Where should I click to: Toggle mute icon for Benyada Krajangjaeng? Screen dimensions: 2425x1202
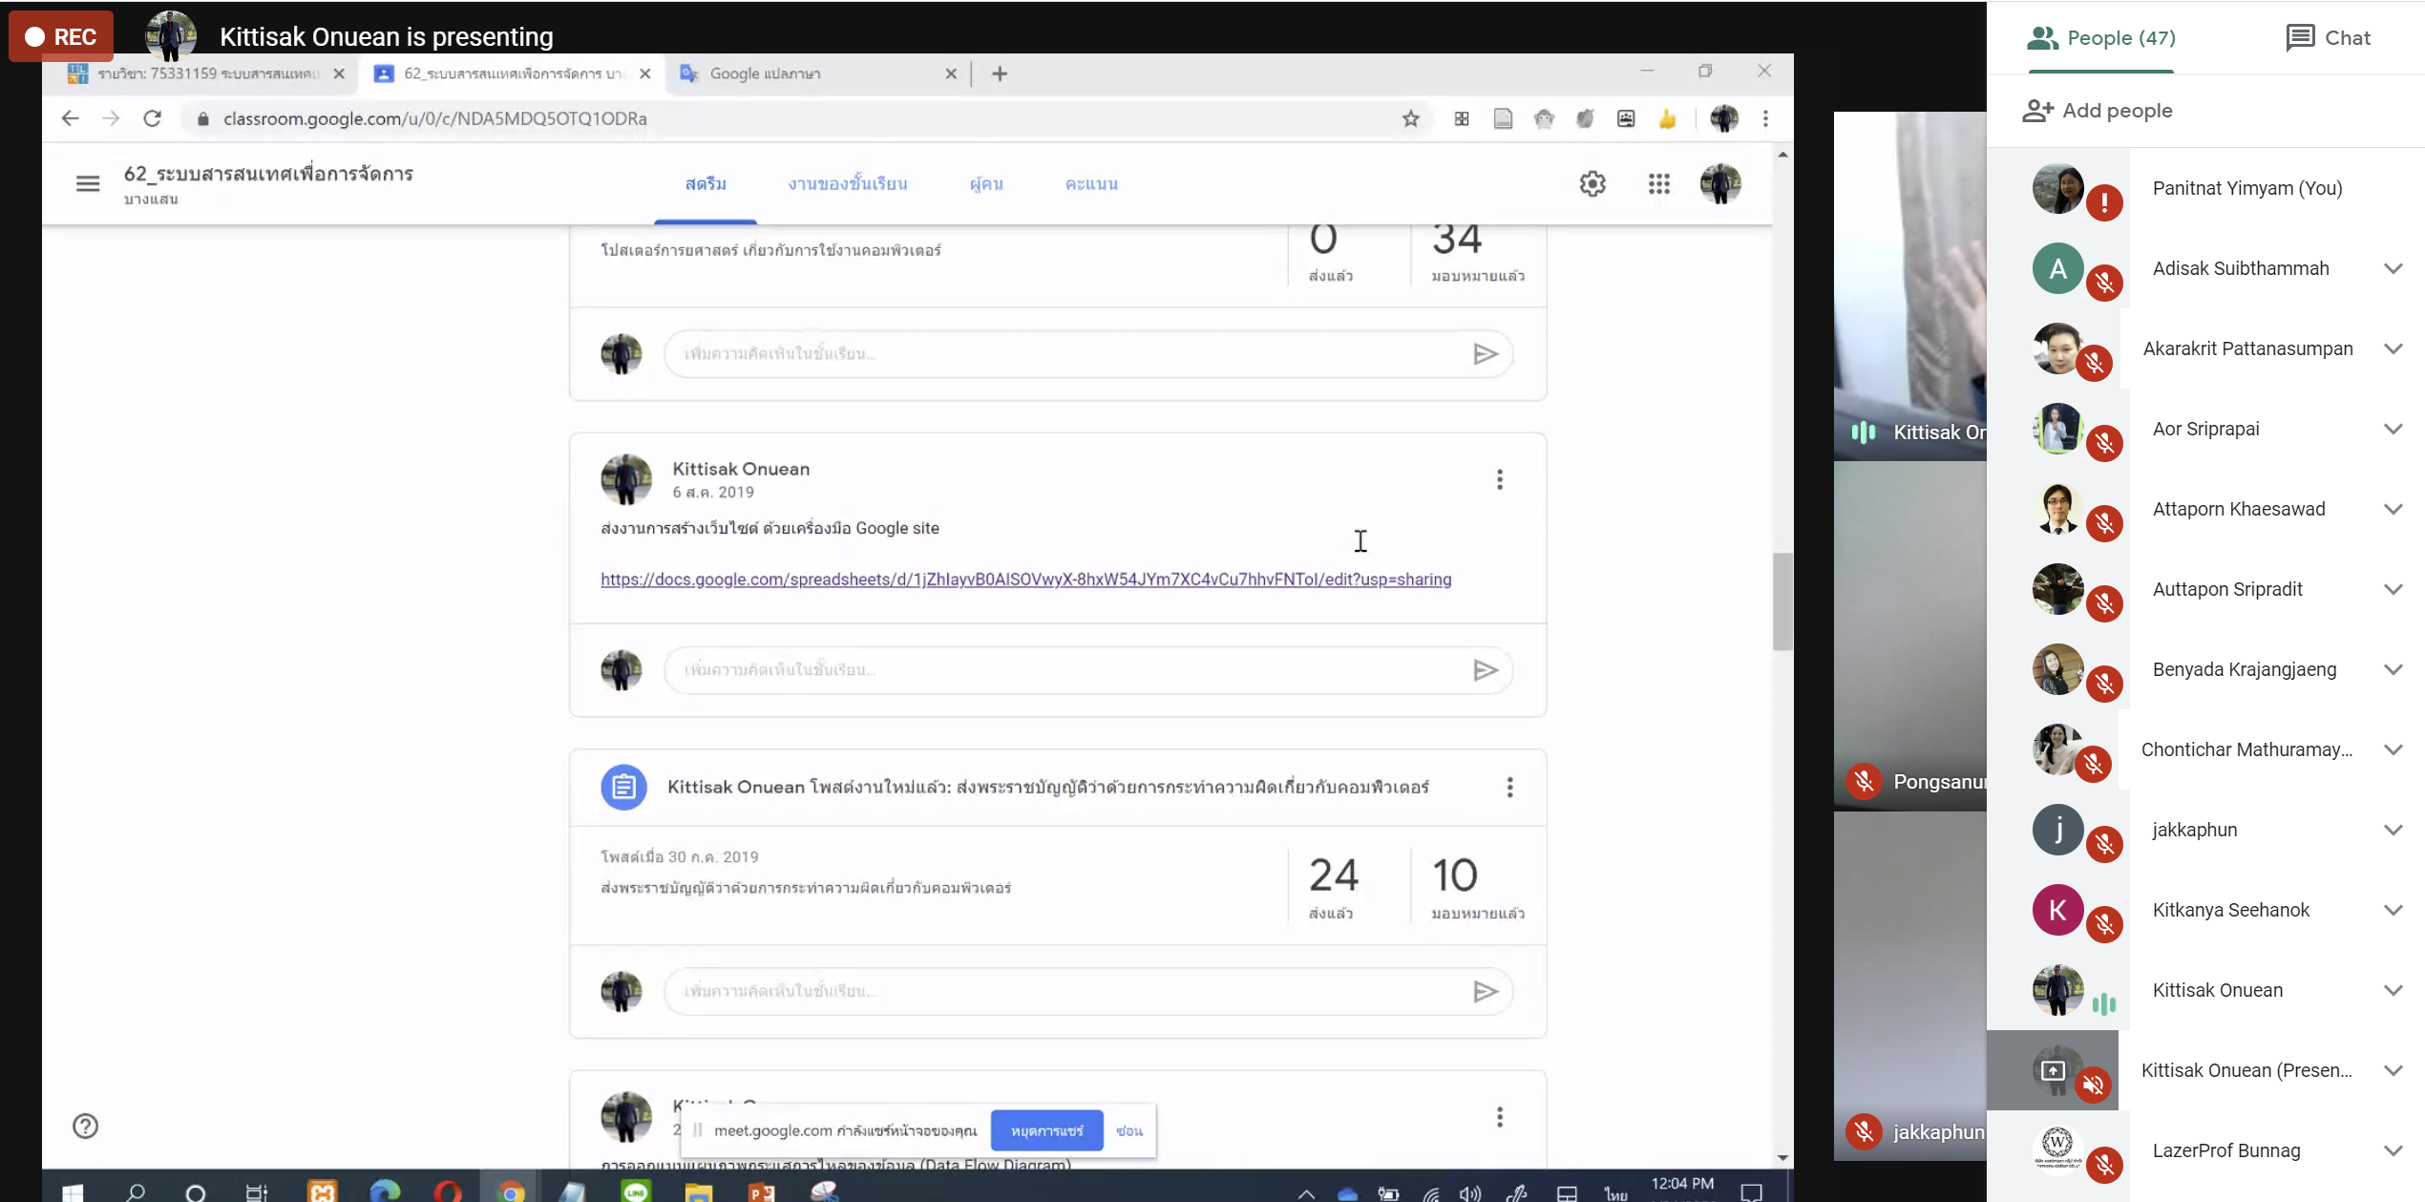point(2103,684)
